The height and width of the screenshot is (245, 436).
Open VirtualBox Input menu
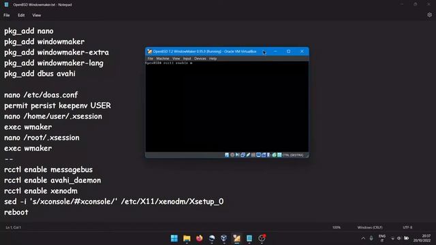187,59
